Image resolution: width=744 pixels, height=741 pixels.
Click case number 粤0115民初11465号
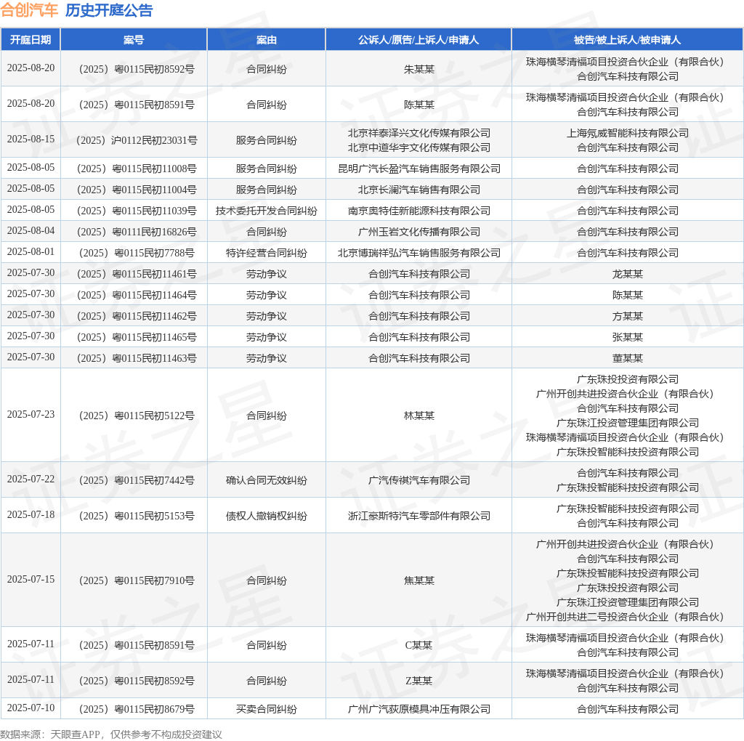pos(137,337)
